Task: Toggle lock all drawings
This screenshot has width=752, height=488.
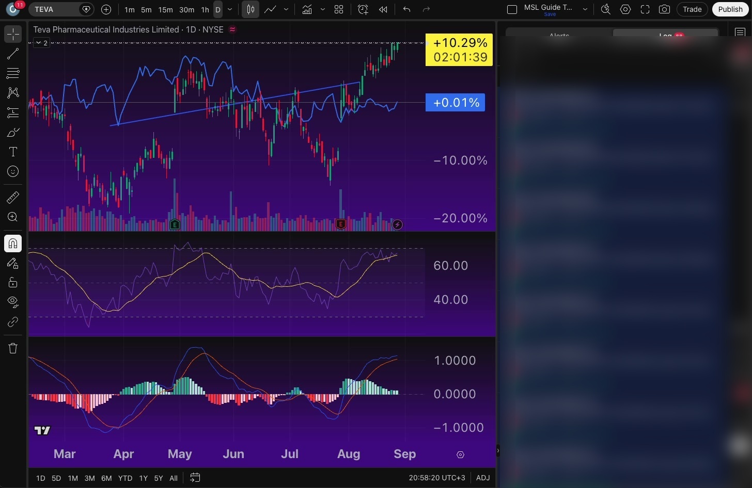Action: [13, 282]
